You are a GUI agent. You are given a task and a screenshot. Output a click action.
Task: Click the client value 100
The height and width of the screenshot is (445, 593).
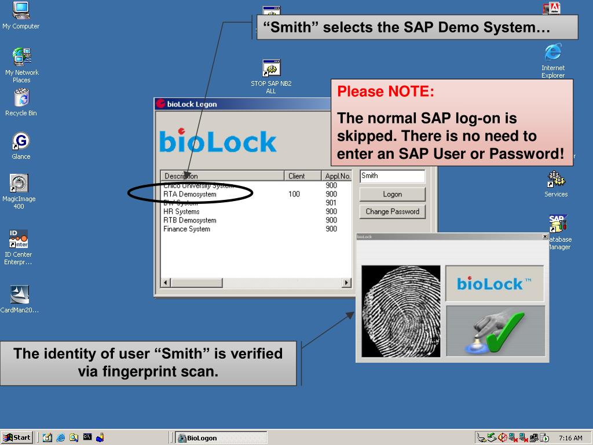294,194
